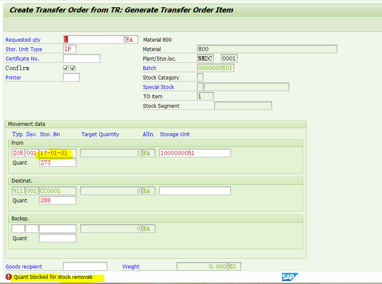Click the Backsp. section field
The image size is (382, 284).
[x=32, y=229]
